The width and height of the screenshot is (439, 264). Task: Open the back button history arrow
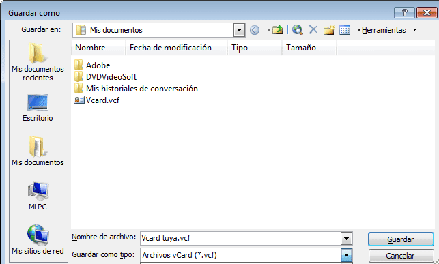coord(268,29)
